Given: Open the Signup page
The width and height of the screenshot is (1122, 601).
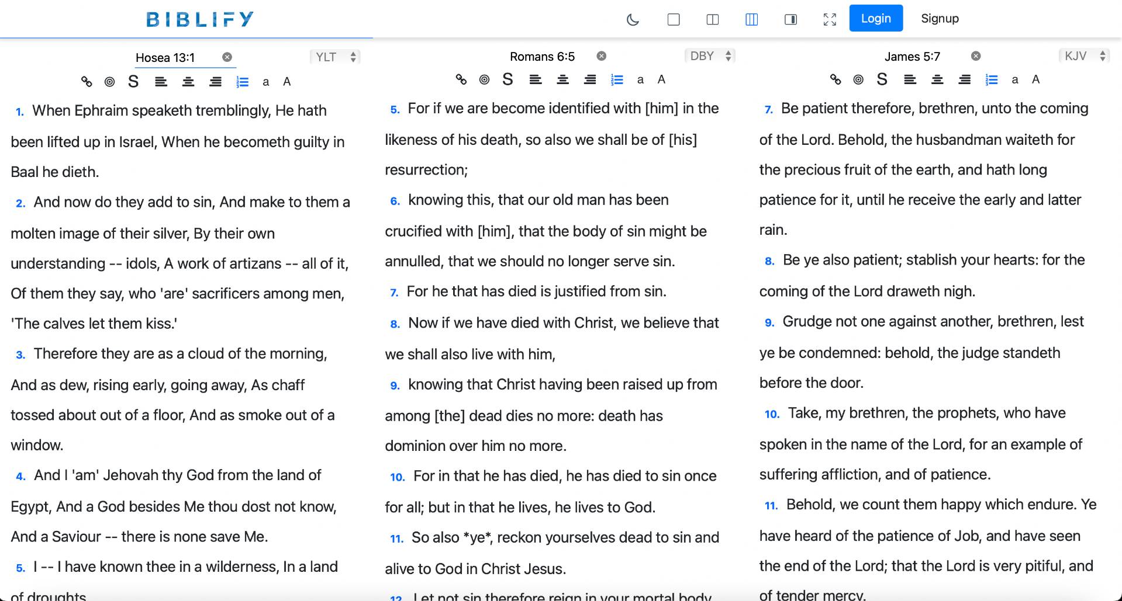Looking at the screenshot, I should 940,18.
